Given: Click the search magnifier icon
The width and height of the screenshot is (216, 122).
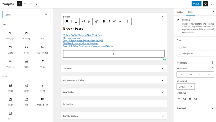Looking at the screenshot, I should pos(46,15).
